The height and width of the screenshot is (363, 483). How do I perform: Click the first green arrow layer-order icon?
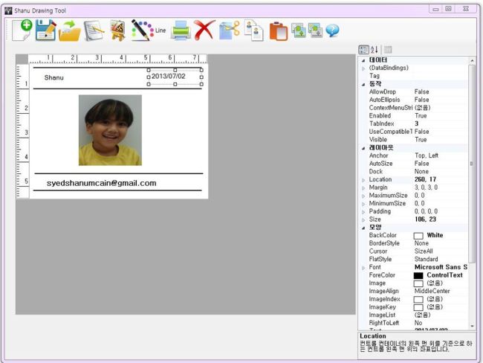pyautogui.click(x=299, y=30)
